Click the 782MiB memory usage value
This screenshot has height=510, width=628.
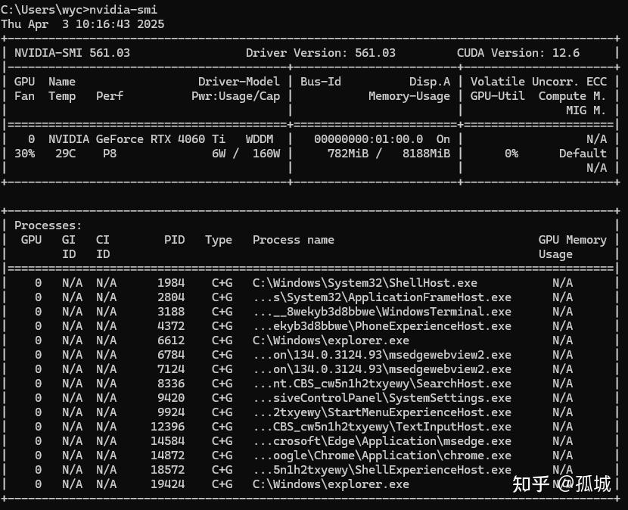pyautogui.click(x=348, y=154)
